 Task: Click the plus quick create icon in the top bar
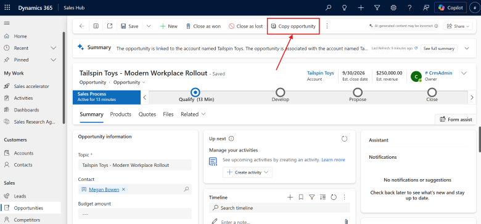[361, 7]
